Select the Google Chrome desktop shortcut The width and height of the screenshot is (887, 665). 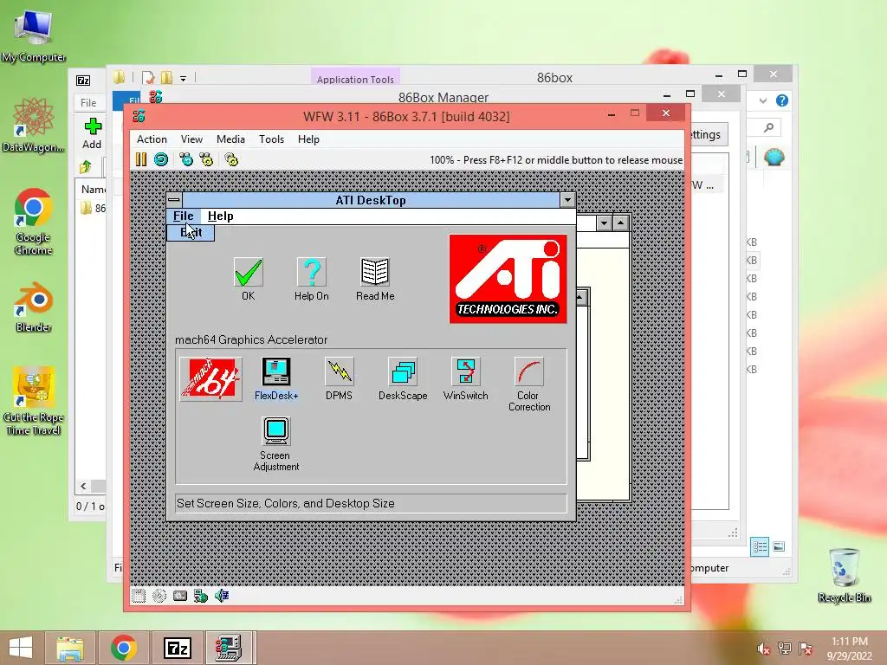point(34,221)
